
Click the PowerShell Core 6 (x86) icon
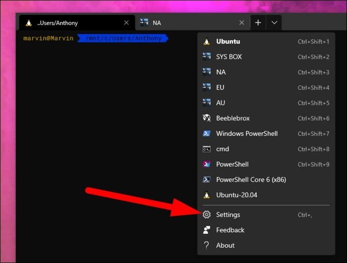207,179
